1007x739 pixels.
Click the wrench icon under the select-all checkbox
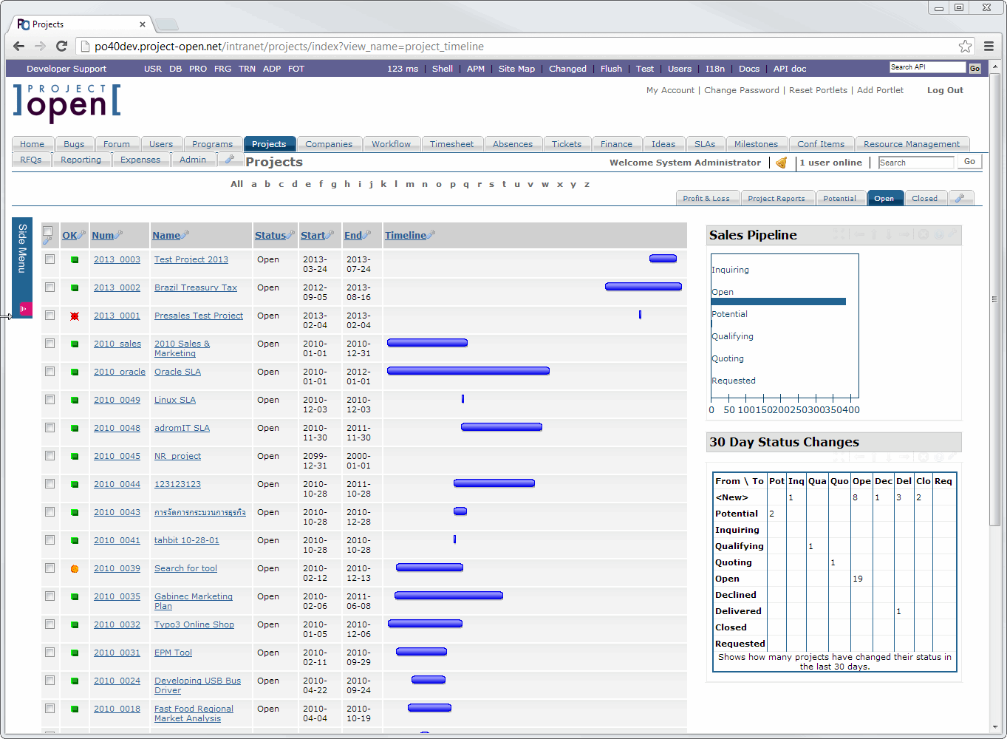click(48, 241)
